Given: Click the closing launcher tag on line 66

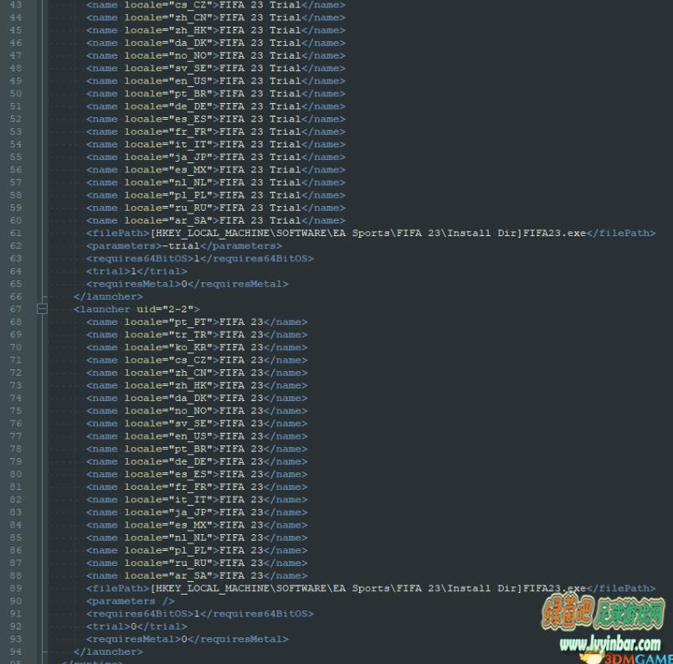Looking at the screenshot, I should click(x=108, y=296).
